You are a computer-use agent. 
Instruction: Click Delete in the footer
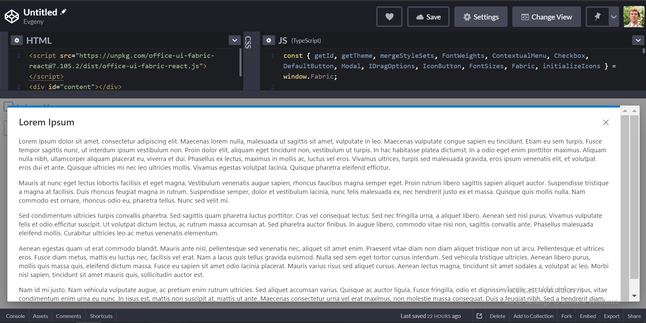click(497, 316)
